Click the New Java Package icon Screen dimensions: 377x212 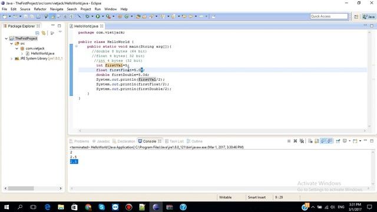tap(120, 16)
